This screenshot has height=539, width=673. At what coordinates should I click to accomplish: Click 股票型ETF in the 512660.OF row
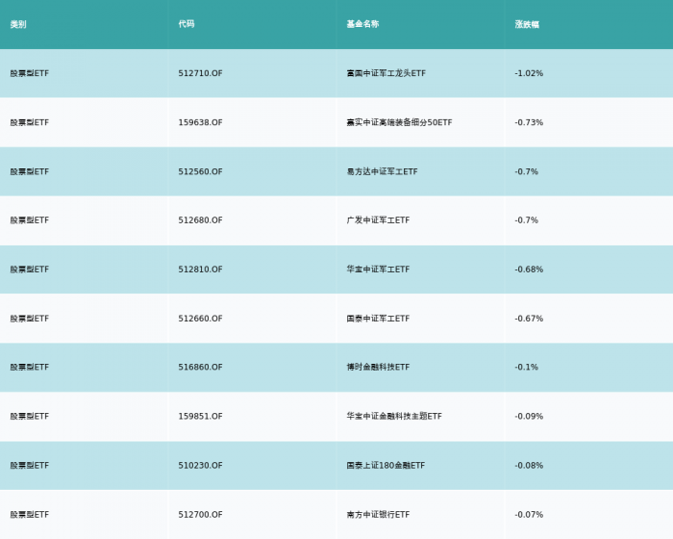pos(30,319)
